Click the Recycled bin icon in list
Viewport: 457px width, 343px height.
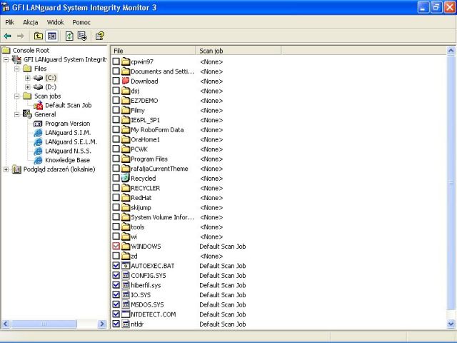[x=126, y=178]
